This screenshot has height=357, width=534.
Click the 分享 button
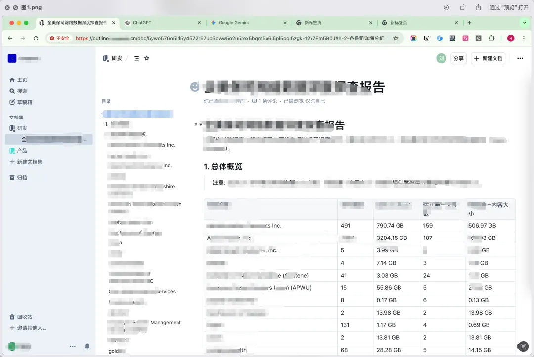[x=458, y=58]
